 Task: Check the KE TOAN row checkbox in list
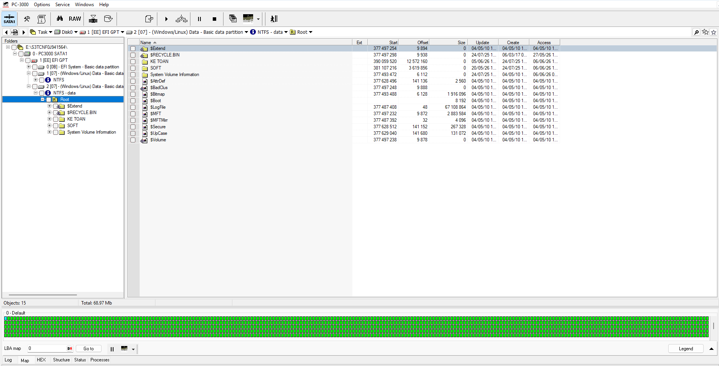point(133,62)
